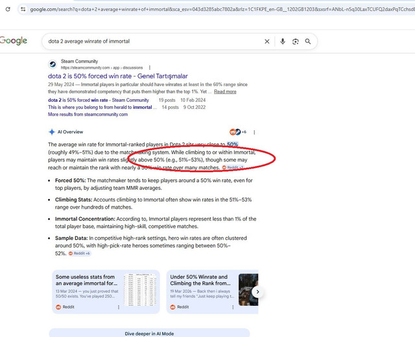Viewport: 415px width, 337px height.
Task: Open site information icon in address bar
Action: [x=23, y=9]
